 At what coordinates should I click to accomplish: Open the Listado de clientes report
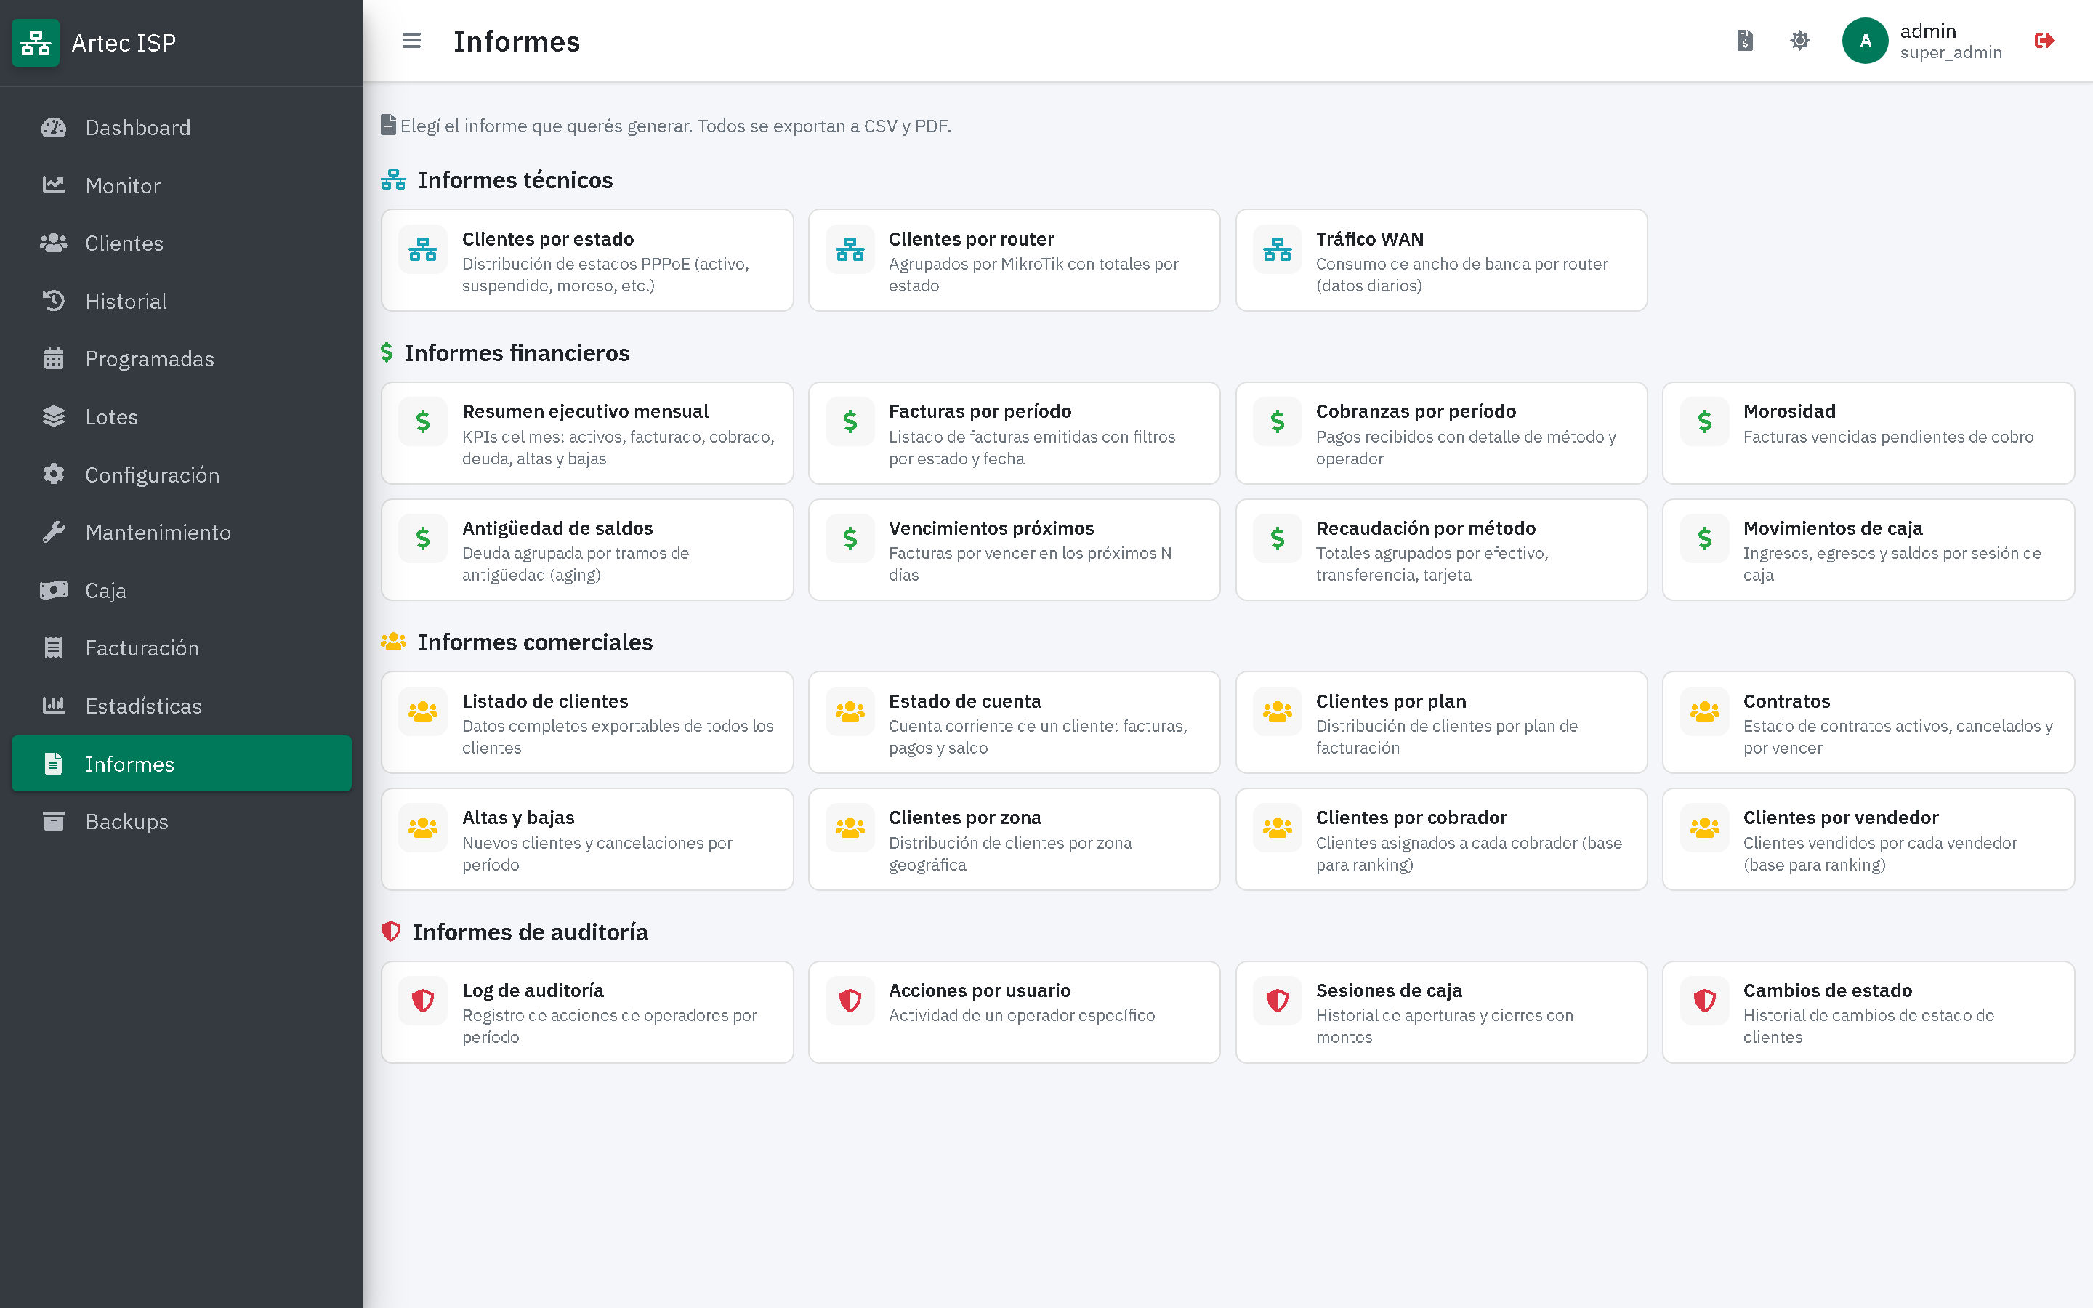click(587, 722)
